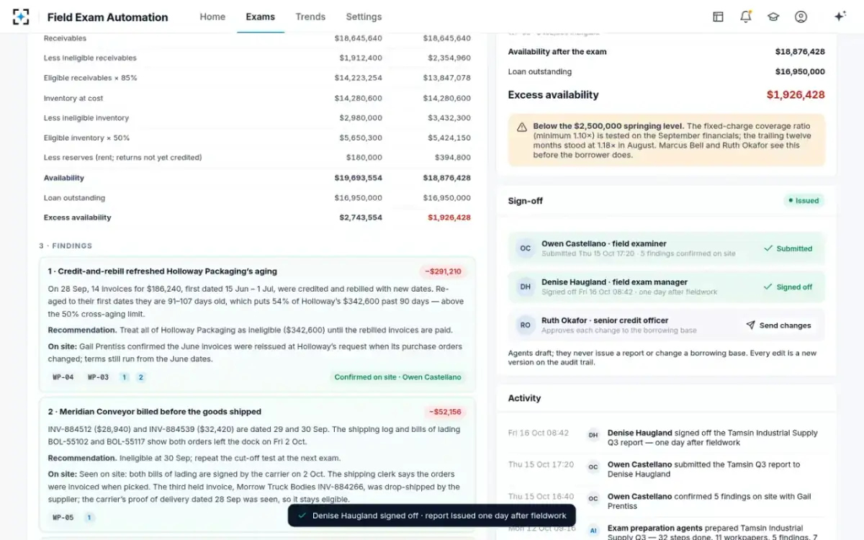Click the −$52,156 finding amount badge
This screenshot has height=540, width=864.
click(x=446, y=412)
